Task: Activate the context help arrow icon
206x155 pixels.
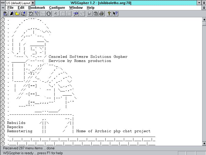Action: click(115, 14)
